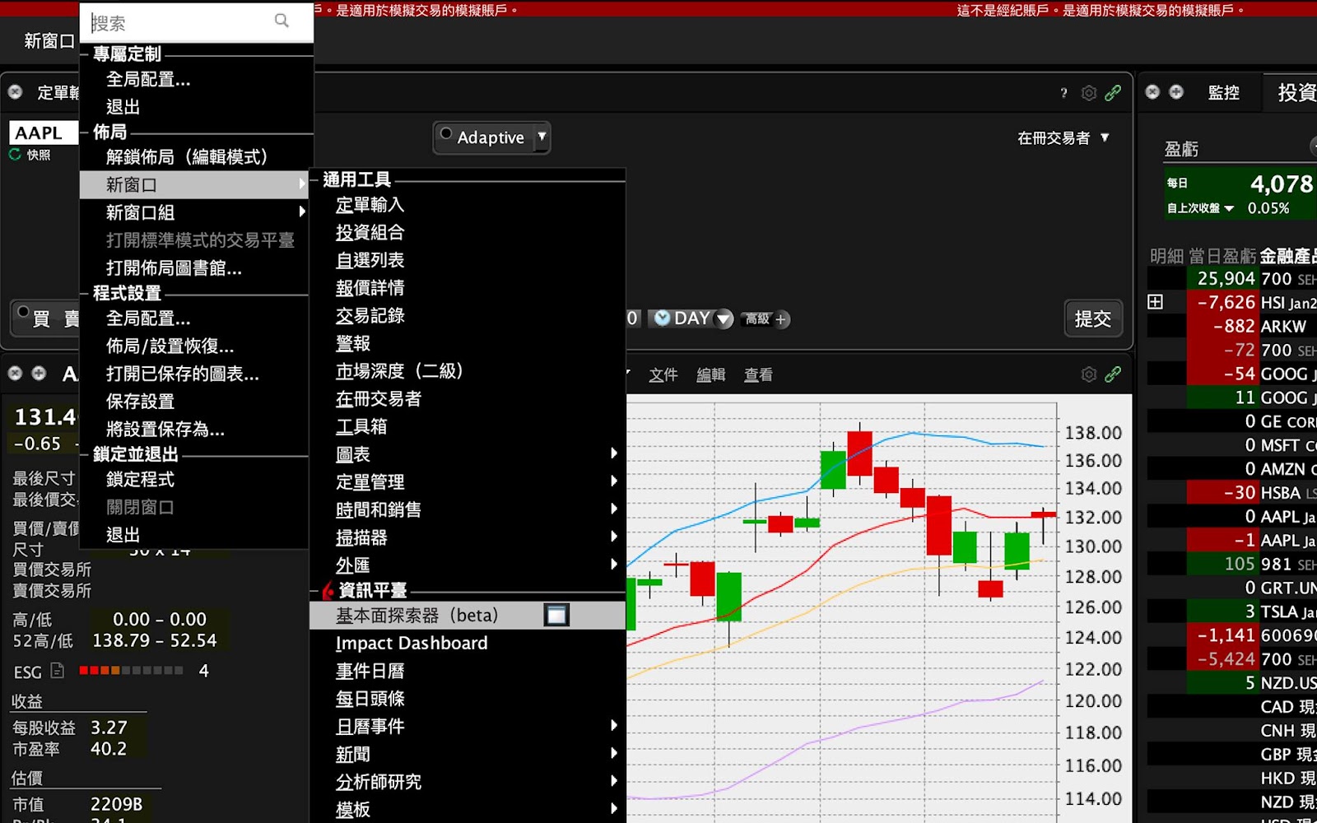The image size is (1317, 823).
Task: Open 市場深度（二級）from submenu
Action: [x=468, y=371]
